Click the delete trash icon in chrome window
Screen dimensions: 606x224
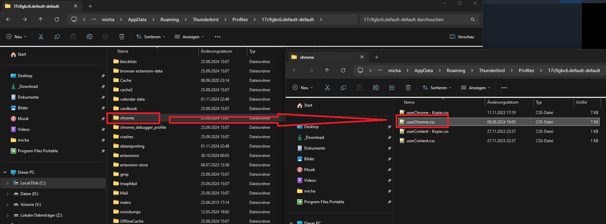pyautogui.click(x=408, y=88)
